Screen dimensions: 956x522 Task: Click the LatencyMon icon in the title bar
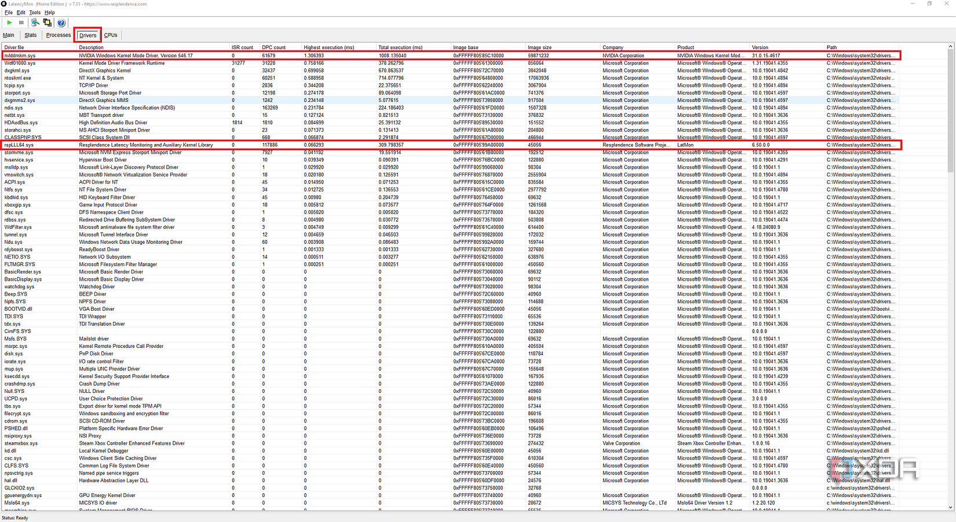(x=5, y=3)
